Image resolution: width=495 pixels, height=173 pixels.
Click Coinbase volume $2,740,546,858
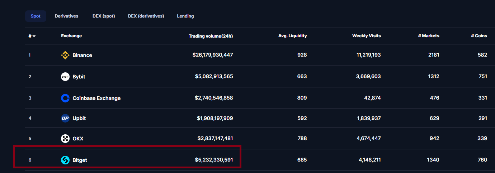(214, 98)
